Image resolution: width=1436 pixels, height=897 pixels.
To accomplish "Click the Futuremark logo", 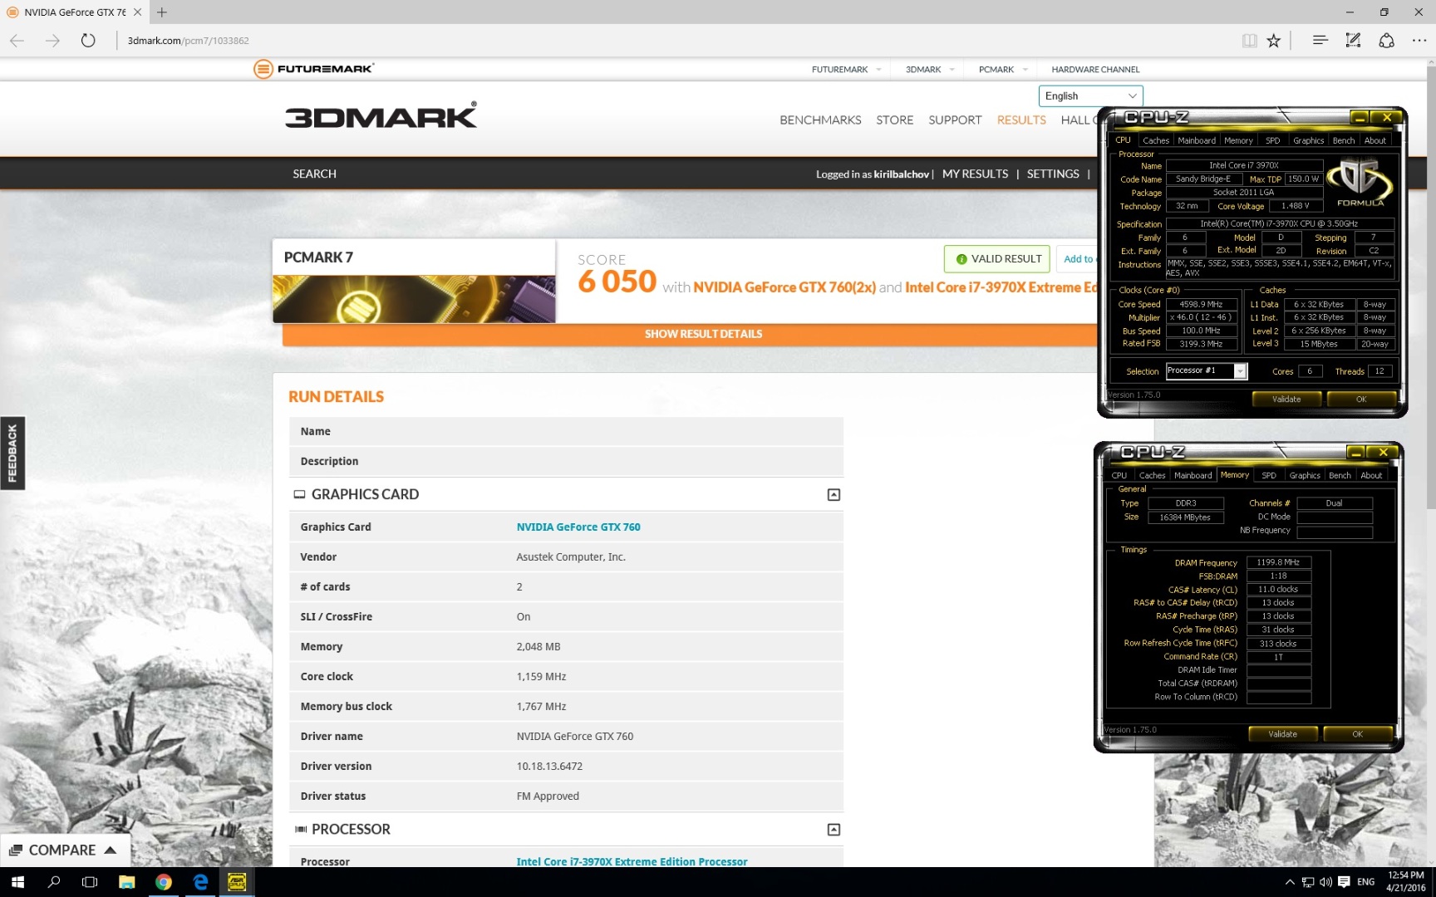I will point(314,69).
